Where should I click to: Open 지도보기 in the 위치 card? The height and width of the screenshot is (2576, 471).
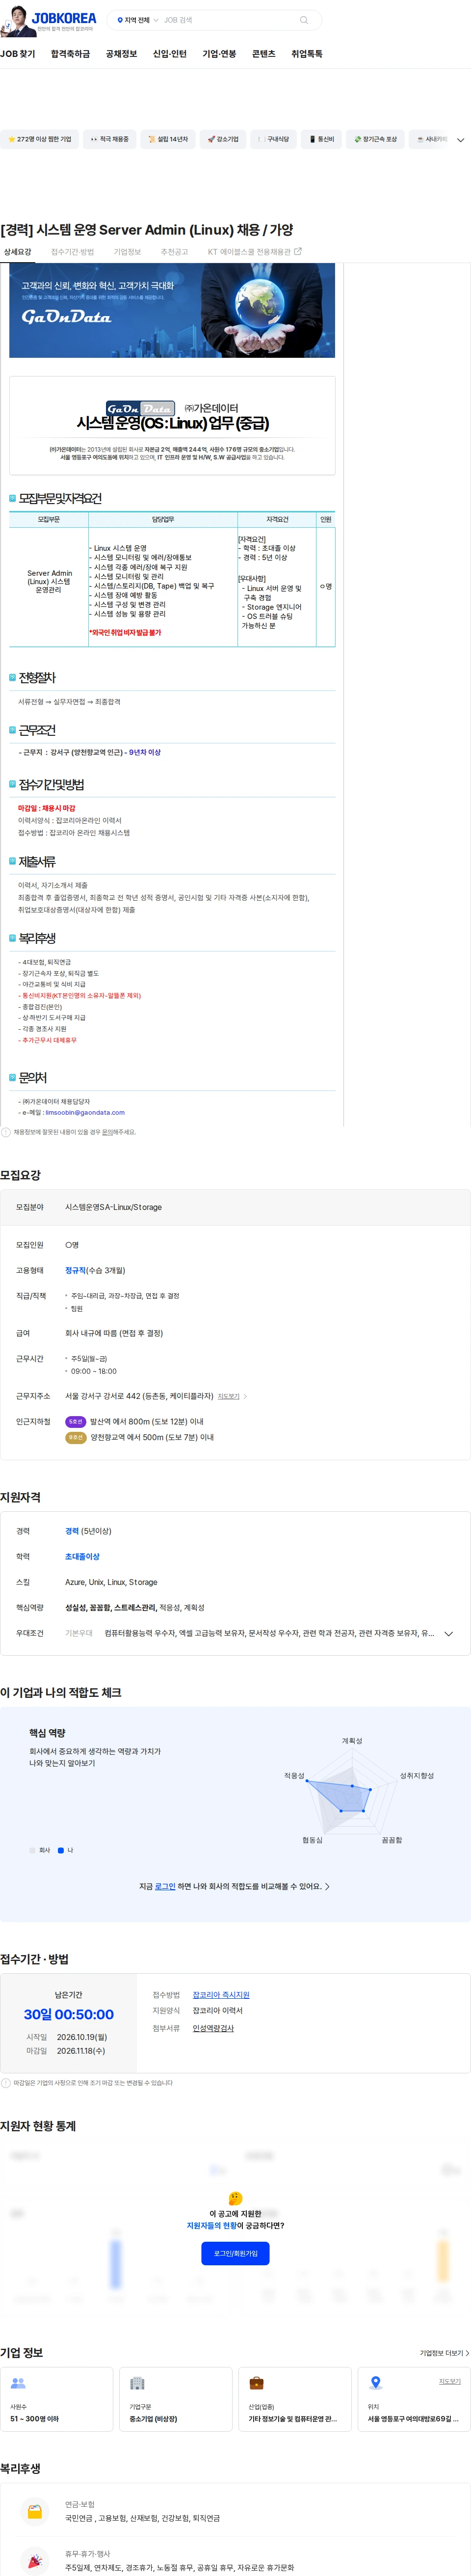click(450, 2381)
